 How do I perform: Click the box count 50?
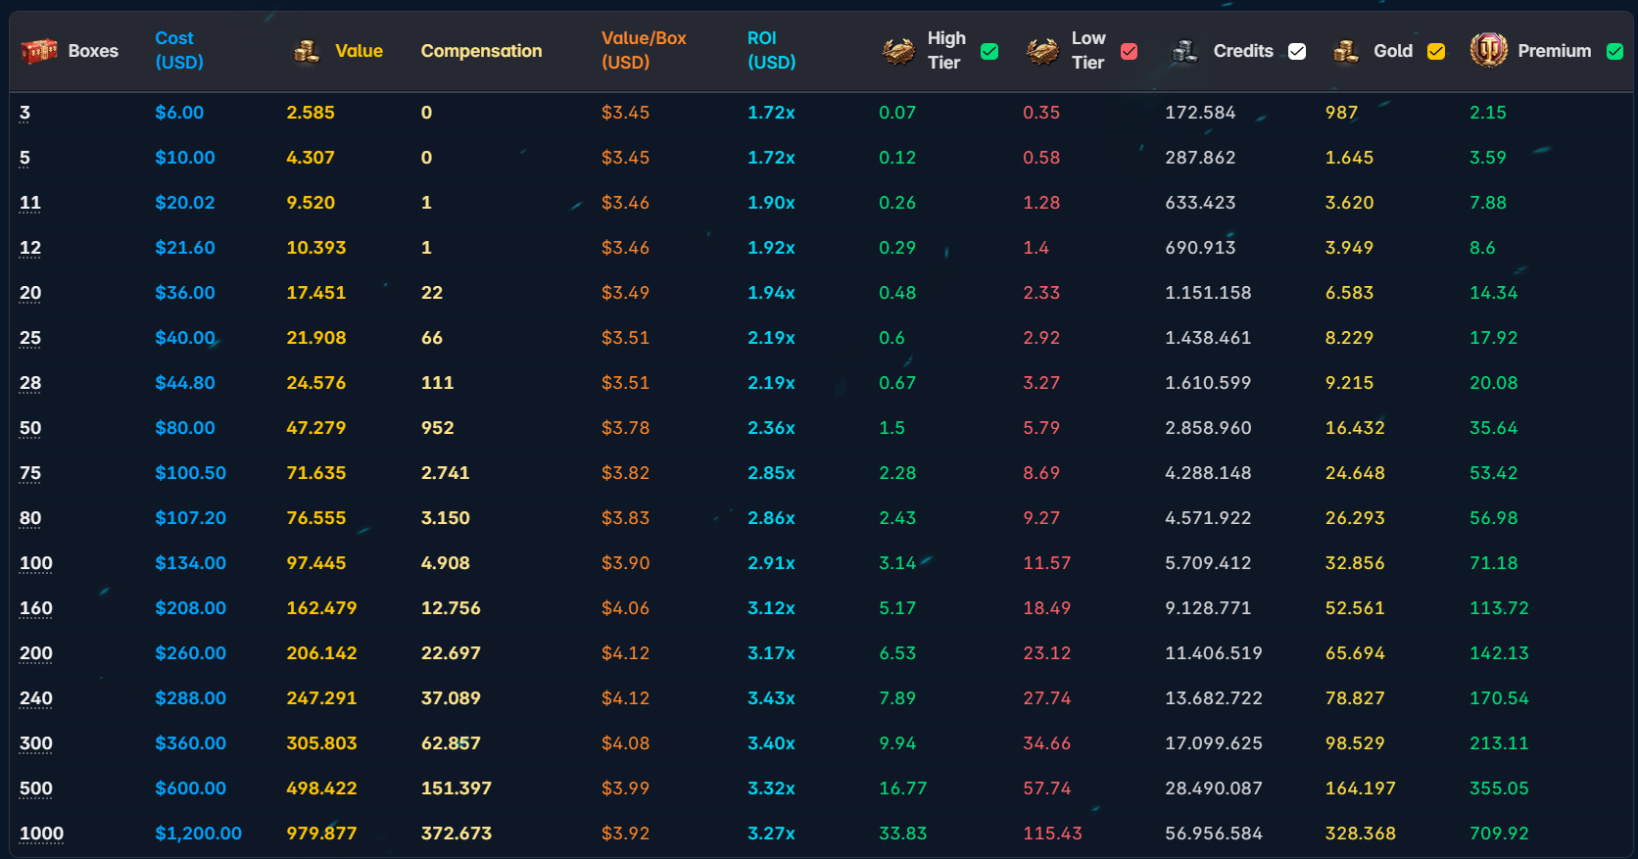[30, 428]
